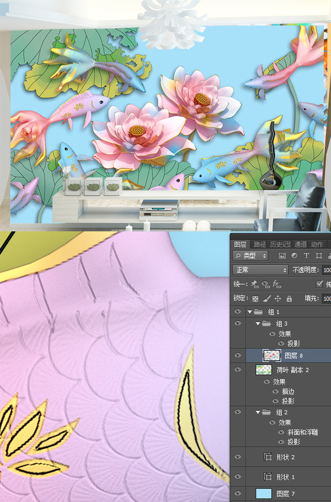
Task: Click the 填充 fill value field
Action: pos(326,299)
